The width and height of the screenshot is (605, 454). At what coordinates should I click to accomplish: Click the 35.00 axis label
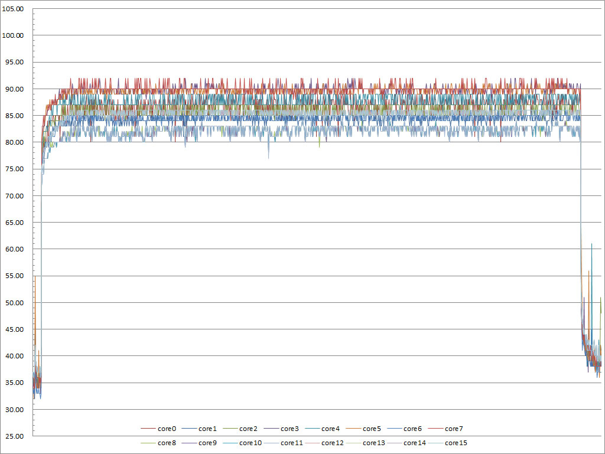point(14,383)
